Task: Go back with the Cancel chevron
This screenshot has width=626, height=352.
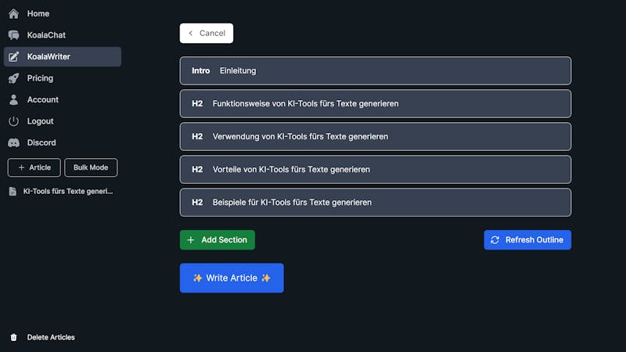Action: 190,33
